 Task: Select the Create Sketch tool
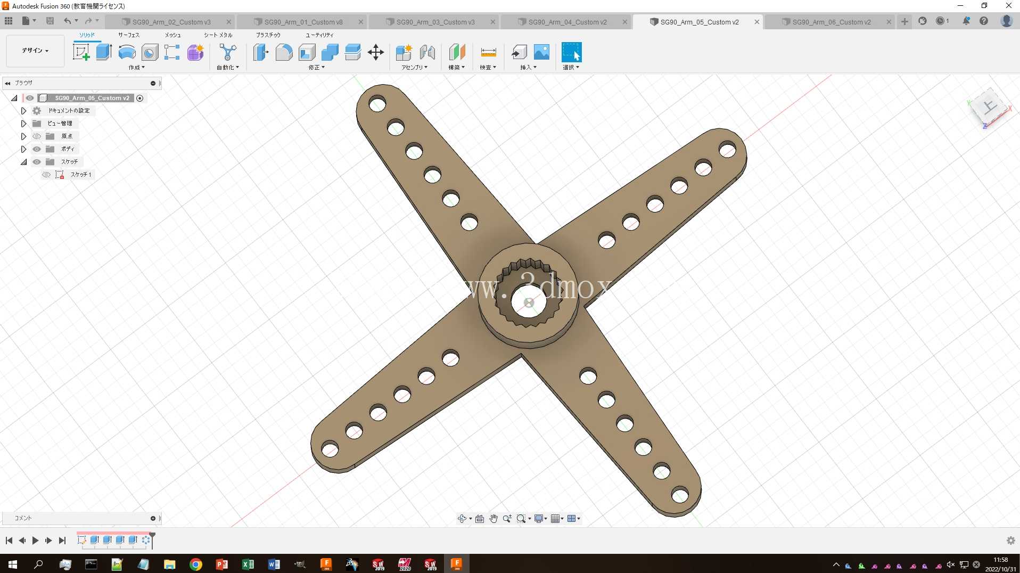tap(81, 52)
